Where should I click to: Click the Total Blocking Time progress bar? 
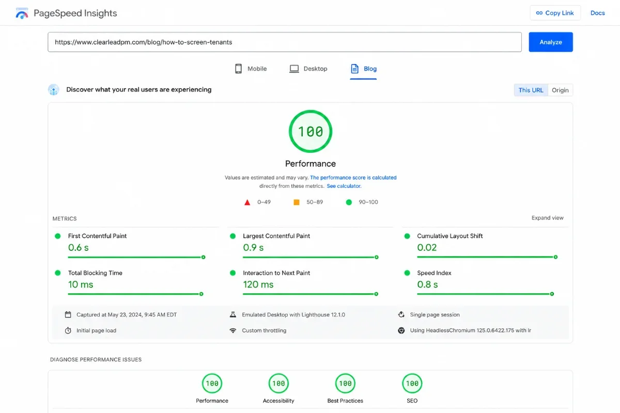tap(136, 294)
